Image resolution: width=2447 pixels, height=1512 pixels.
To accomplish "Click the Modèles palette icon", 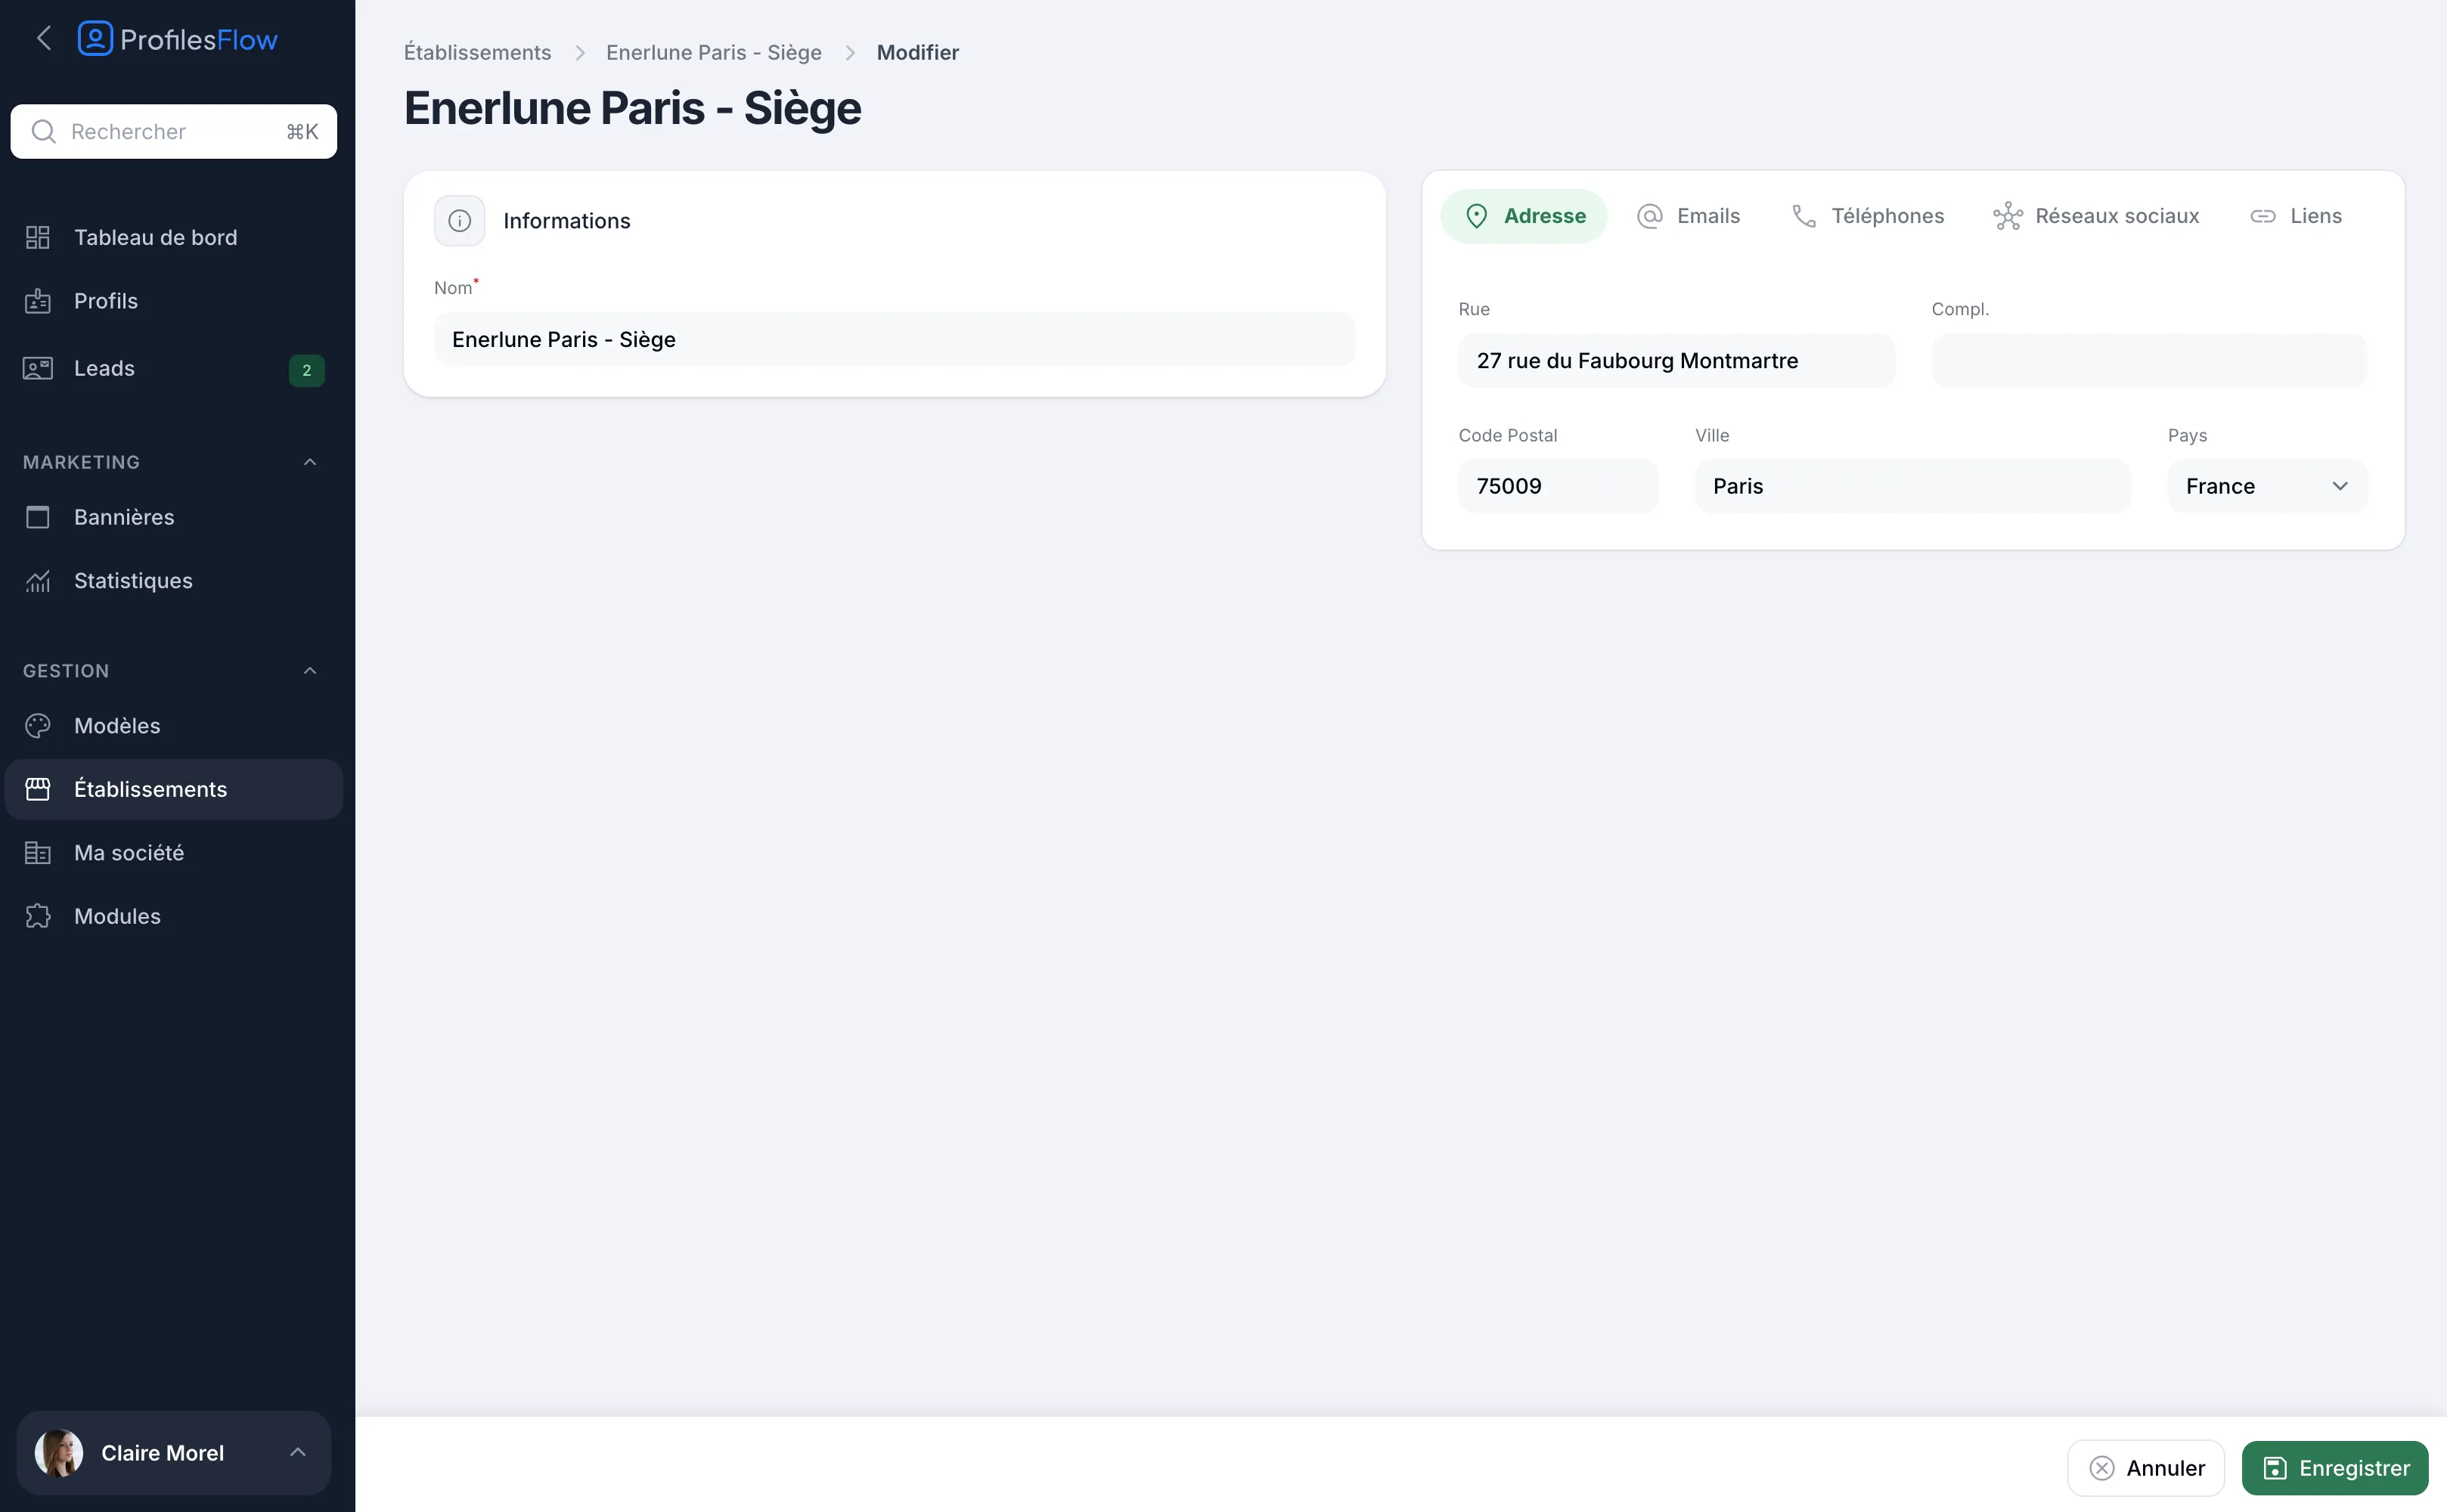I will pos(38,726).
